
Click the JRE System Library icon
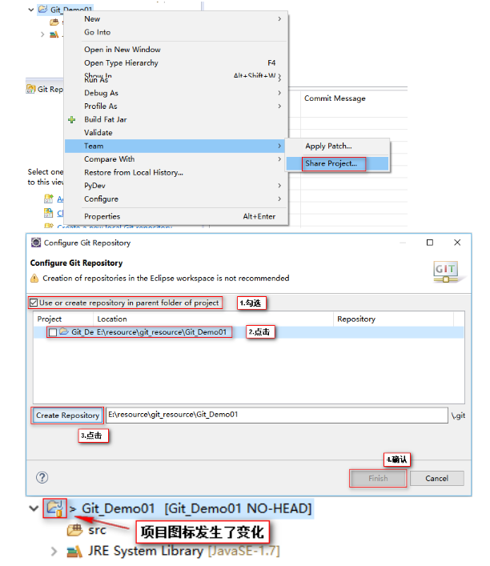click(74, 552)
